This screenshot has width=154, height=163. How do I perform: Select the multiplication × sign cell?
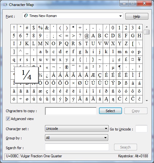pyautogui.click(x=73, y=83)
